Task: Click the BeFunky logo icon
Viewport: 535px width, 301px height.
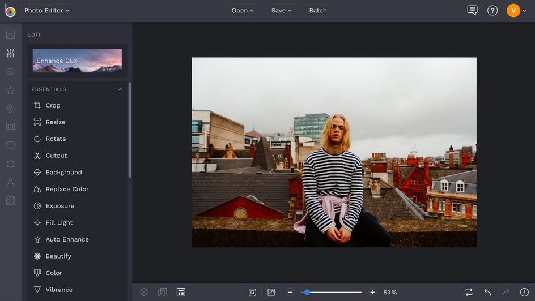Action: pyautogui.click(x=10, y=10)
